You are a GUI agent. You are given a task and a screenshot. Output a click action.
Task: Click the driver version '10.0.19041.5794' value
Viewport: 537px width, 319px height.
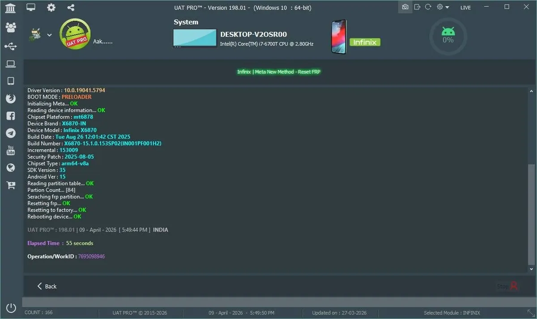(85, 90)
